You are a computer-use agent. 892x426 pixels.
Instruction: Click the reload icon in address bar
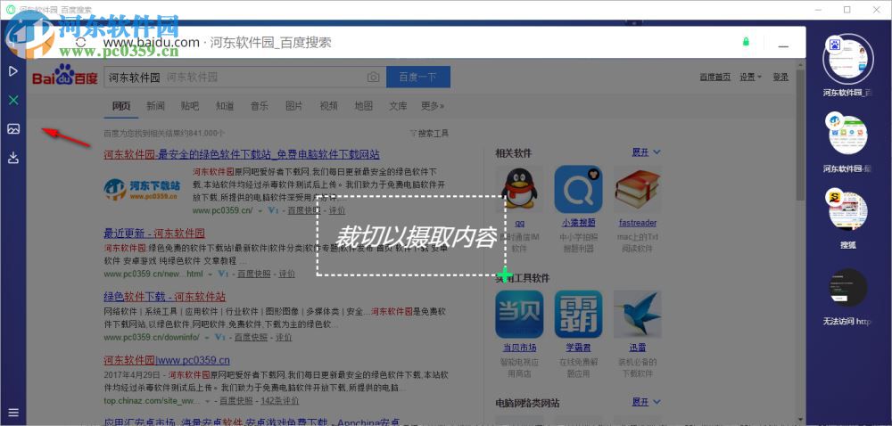tap(81, 42)
